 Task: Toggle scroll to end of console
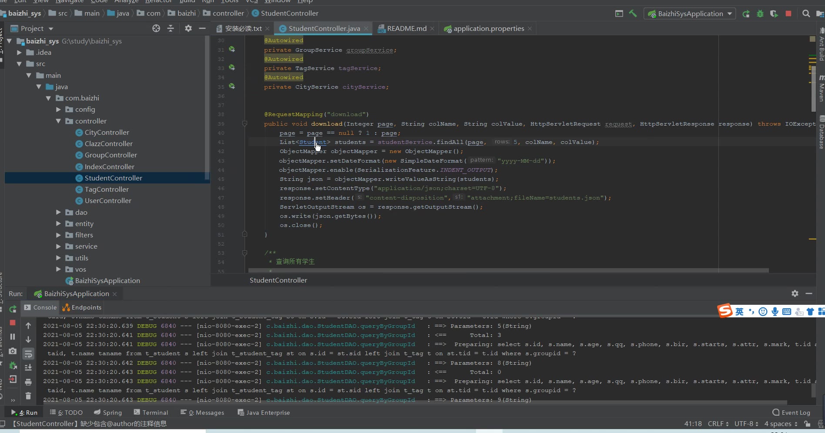28,367
